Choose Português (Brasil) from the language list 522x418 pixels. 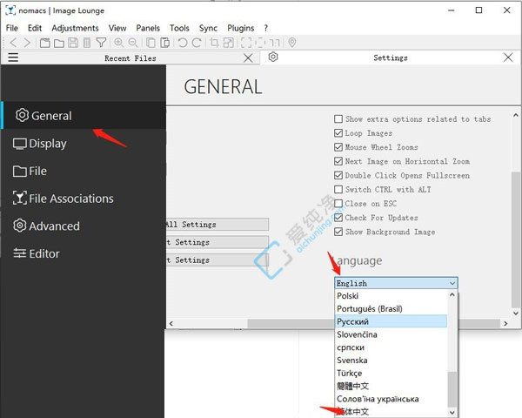(x=391, y=308)
